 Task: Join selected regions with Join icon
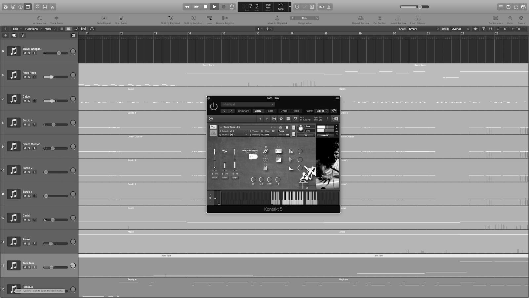click(x=209, y=18)
